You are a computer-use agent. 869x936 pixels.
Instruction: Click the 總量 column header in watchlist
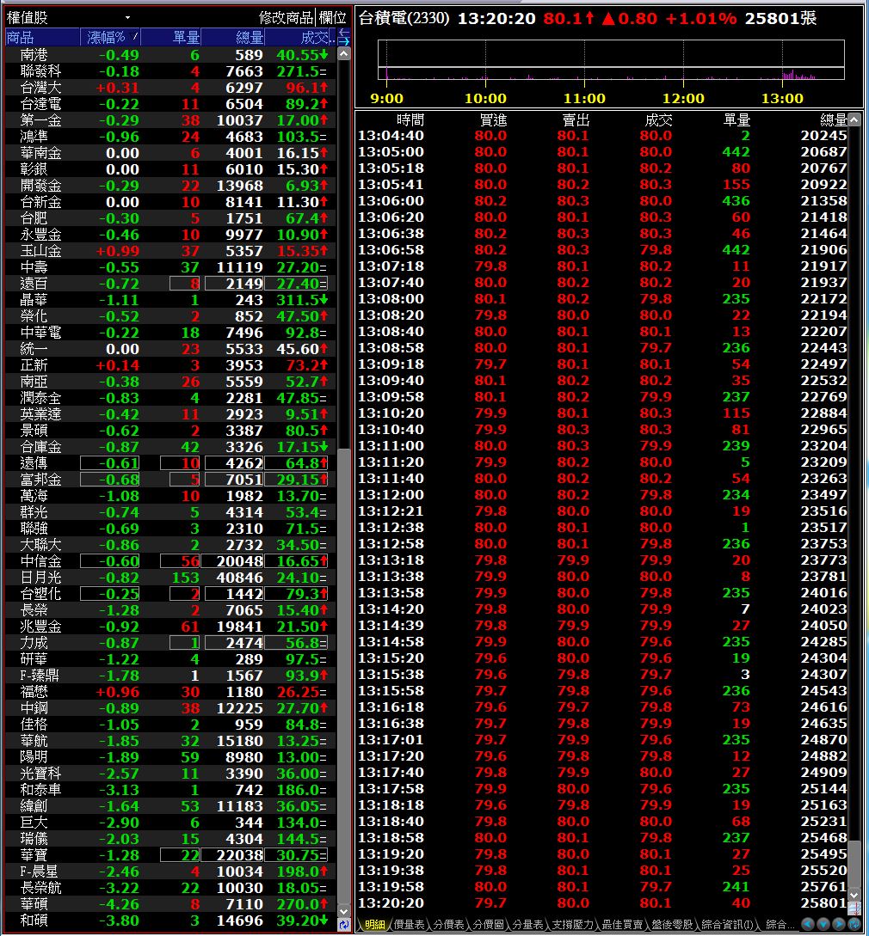coord(234,38)
